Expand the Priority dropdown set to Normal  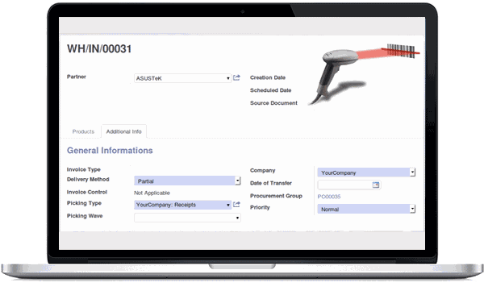click(x=366, y=210)
